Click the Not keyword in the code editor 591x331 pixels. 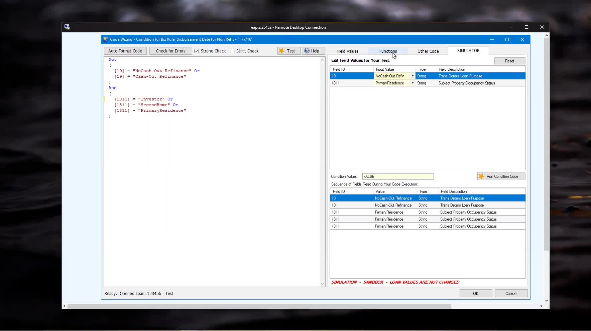coord(112,59)
